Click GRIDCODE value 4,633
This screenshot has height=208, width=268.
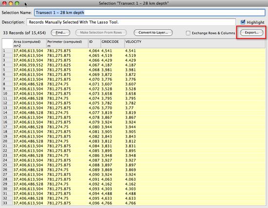pos(107,198)
